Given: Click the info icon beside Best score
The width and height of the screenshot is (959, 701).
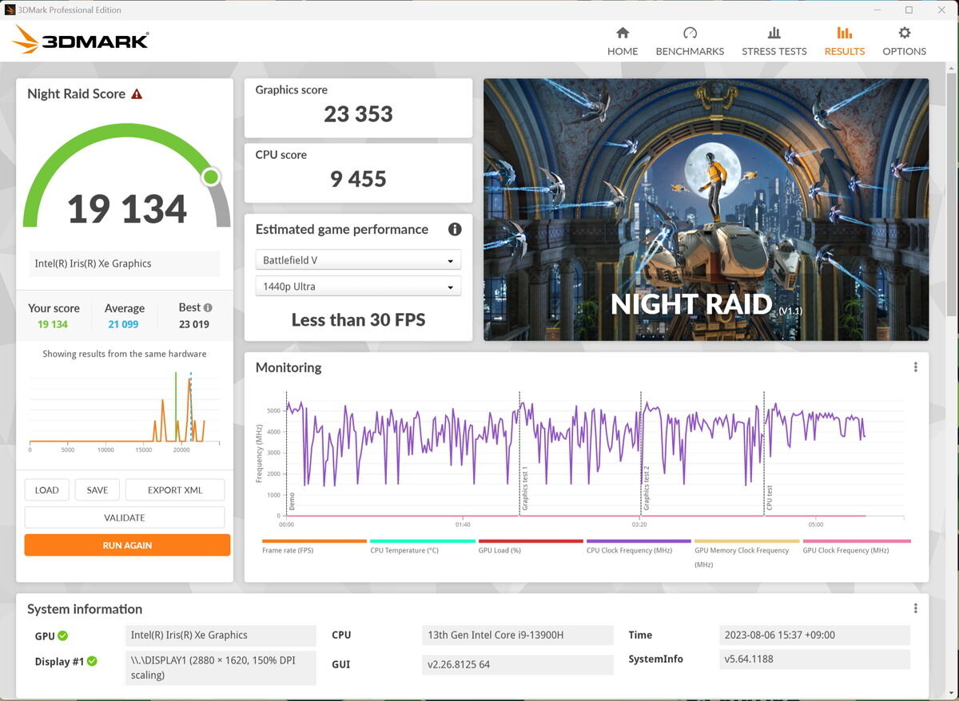Looking at the screenshot, I should [x=208, y=307].
